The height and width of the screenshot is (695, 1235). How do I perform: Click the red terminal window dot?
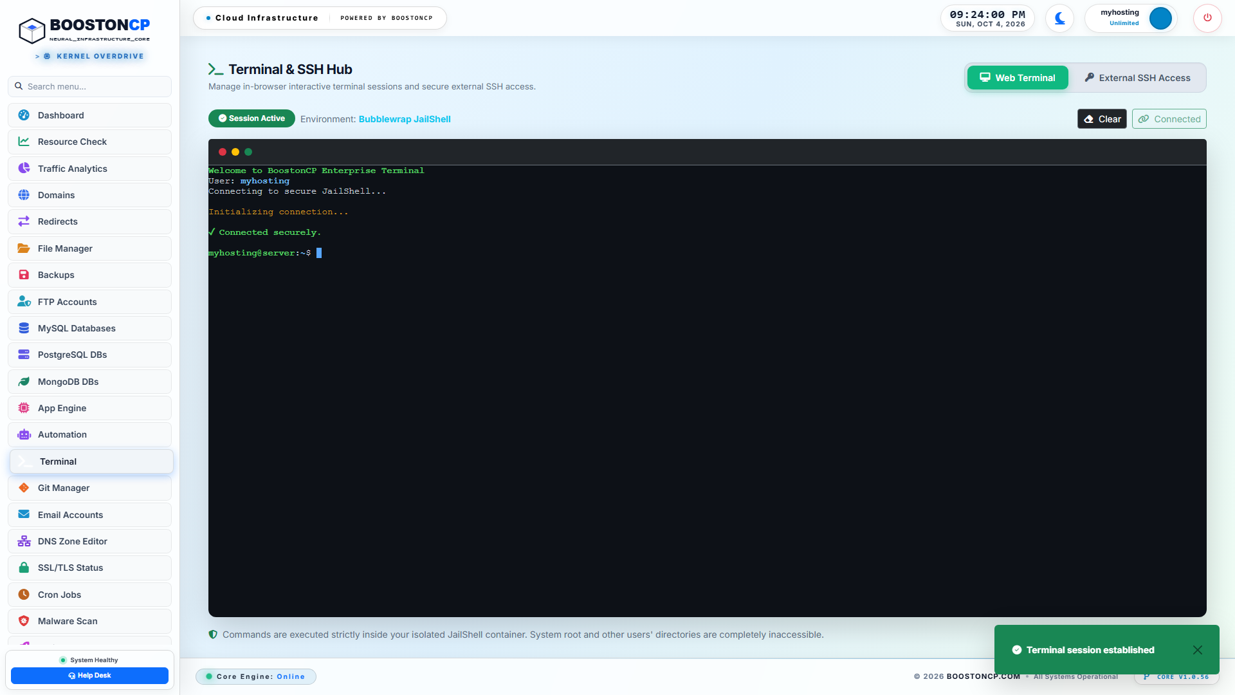click(x=223, y=152)
